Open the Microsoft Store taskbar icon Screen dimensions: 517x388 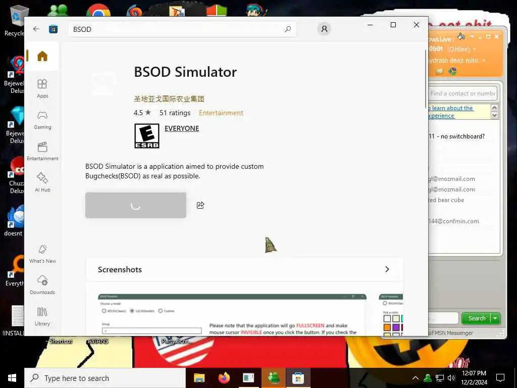pos(298,378)
